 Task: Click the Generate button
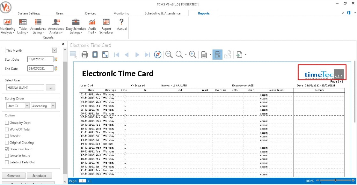14,176
